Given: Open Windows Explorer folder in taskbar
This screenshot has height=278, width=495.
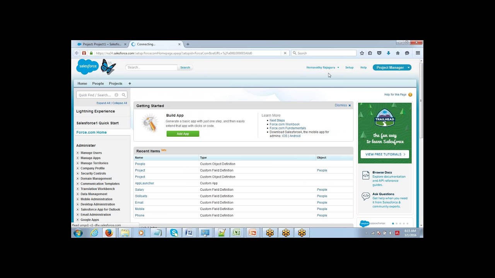Looking at the screenshot, I should pyautogui.click(x=125, y=233).
